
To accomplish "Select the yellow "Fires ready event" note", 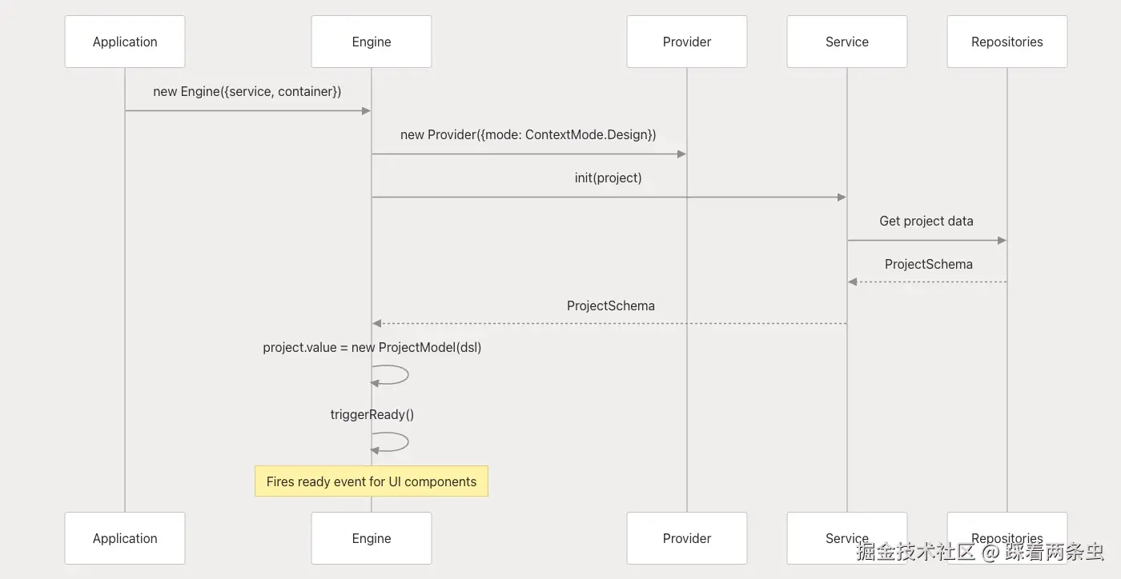I will (x=372, y=481).
